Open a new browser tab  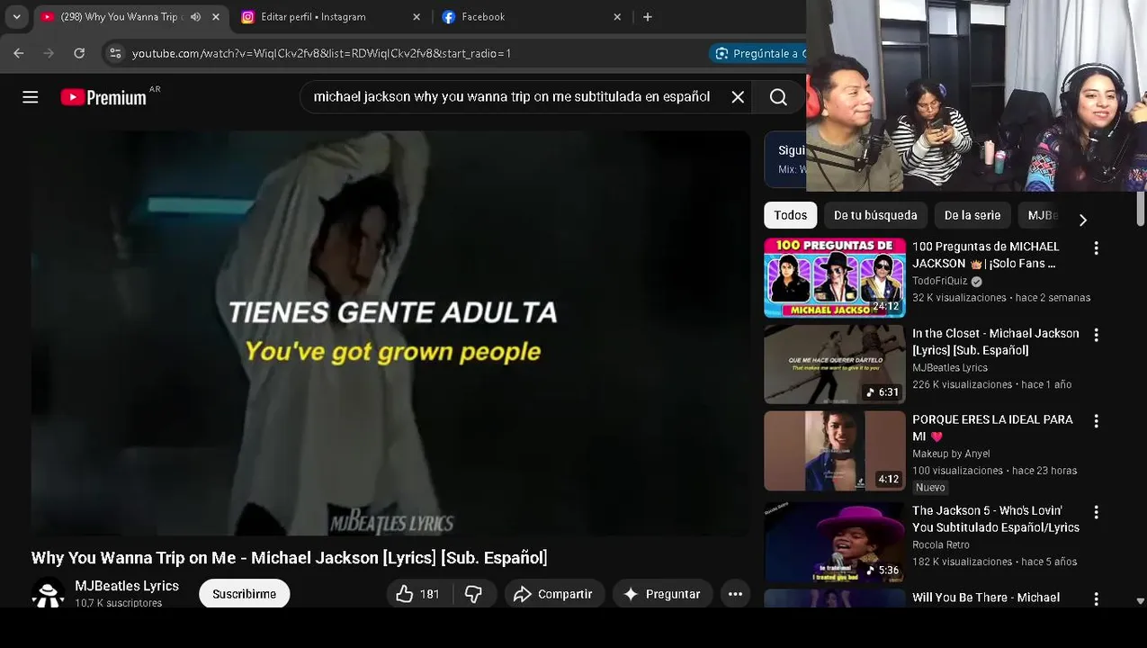[x=648, y=16]
